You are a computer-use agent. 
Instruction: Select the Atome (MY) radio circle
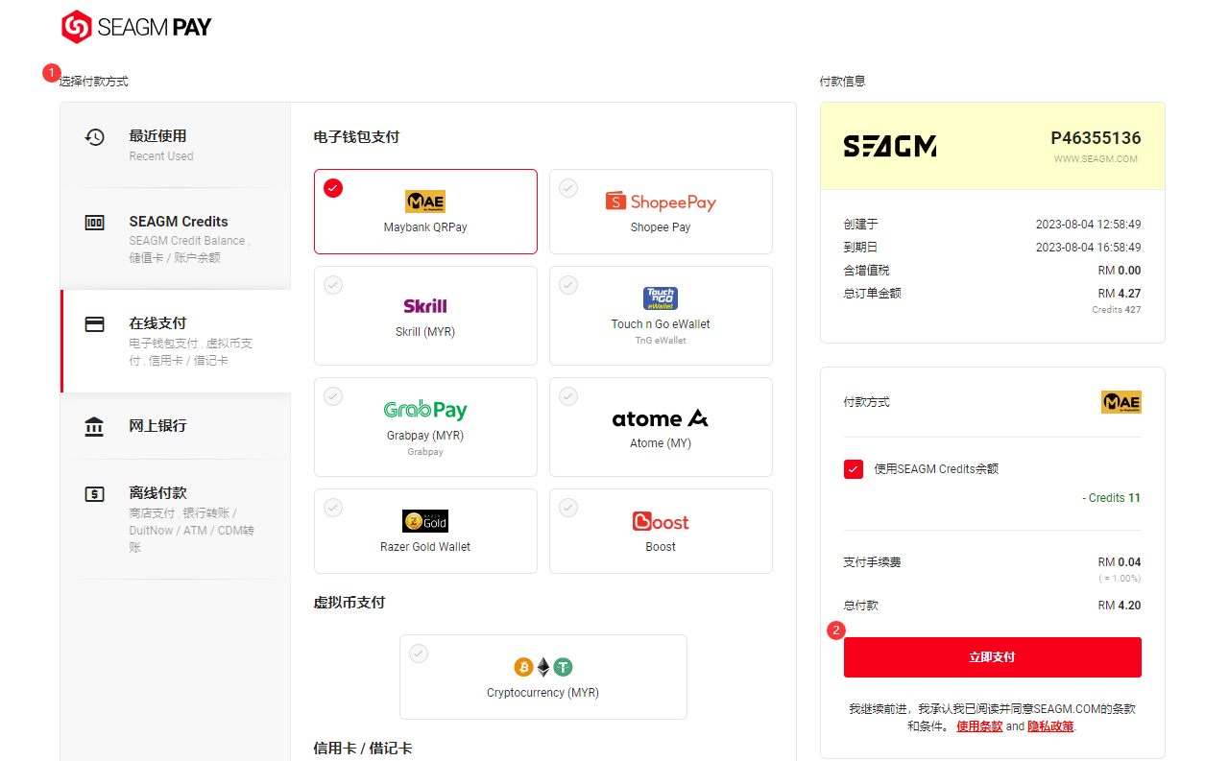click(x=568, y=396)
